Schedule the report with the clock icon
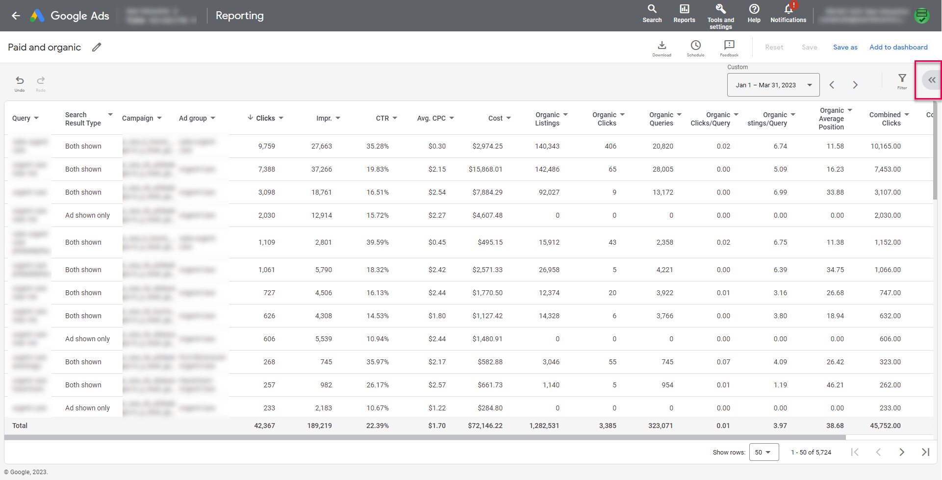942x480 pixels. (x=695, y=48)
